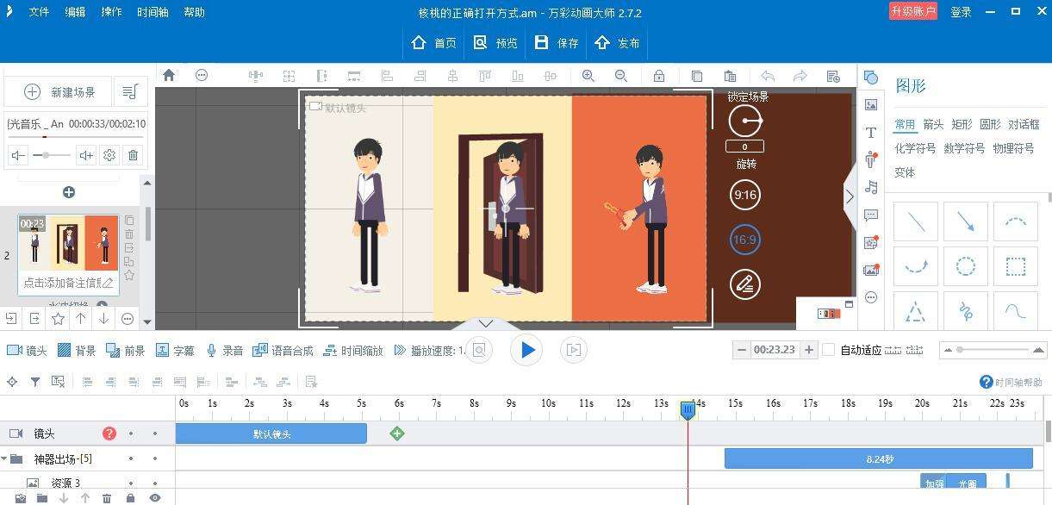Click the 发布 publish button
The image size is (1052, 505).
[x=618, y=43]
